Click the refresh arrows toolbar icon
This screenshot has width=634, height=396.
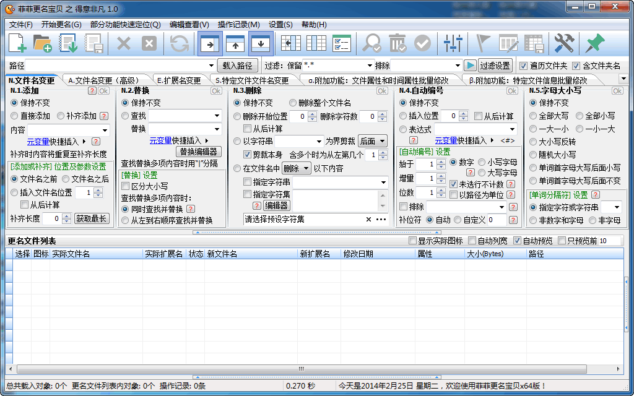(x=180, y=43)
